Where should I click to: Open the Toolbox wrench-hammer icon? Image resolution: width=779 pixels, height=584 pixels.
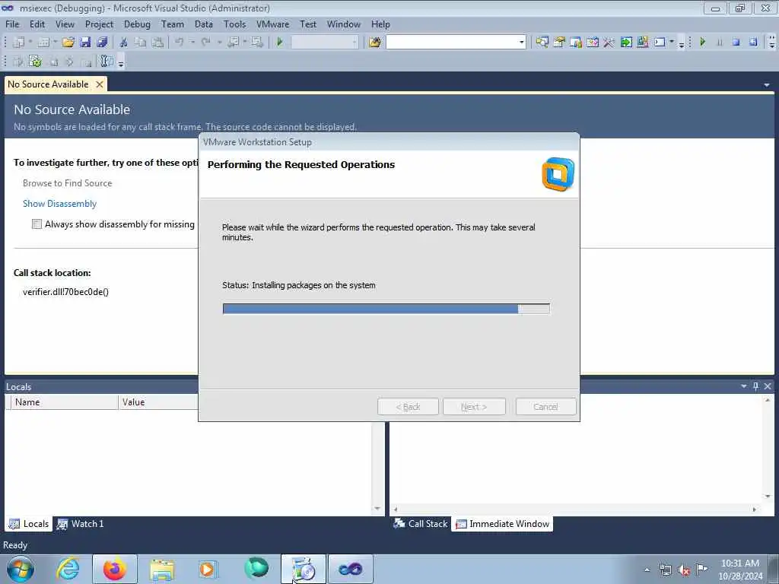coord(609,43)
